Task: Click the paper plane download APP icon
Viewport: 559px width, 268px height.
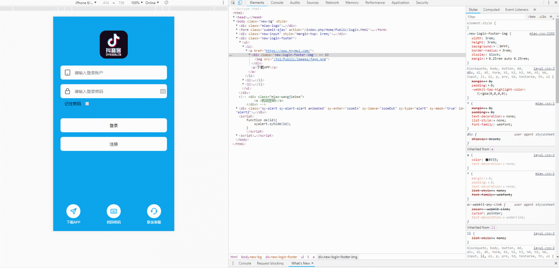Action: (73, 211)
